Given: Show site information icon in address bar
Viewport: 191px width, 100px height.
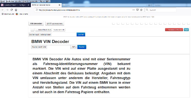Looking at the screenshot, I should tap(37, 10).
